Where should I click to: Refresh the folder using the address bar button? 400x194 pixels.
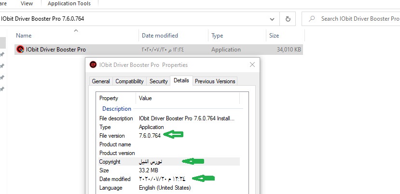click(288, 19)
